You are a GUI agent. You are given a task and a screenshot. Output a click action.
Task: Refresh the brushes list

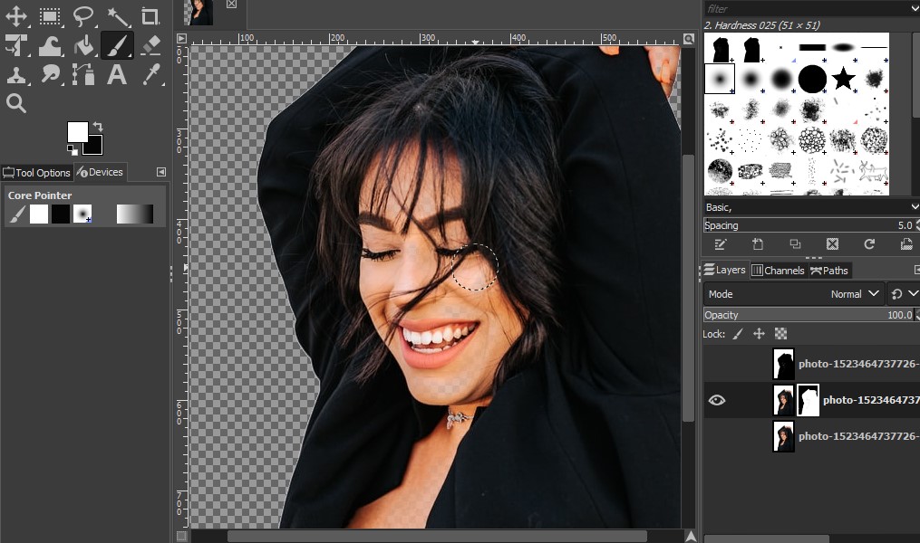click(868, 244)
